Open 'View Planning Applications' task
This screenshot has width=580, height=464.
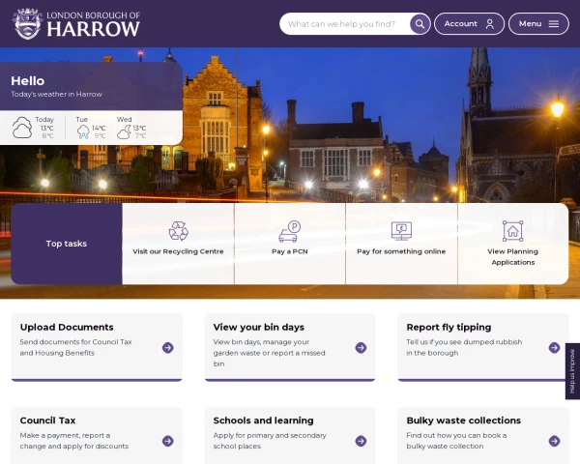coord(513,244)
